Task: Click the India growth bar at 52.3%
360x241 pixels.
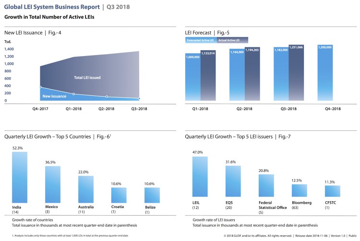Action: pyautogui.click(x=20, y=177)
